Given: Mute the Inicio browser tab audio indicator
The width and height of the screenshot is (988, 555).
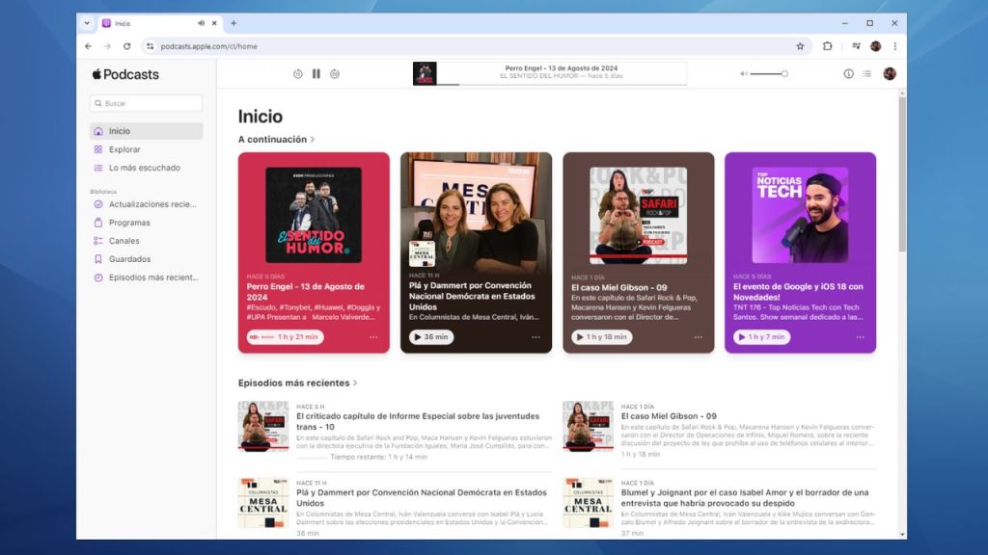Looking at the screenshot, I should tap(201, 23).
